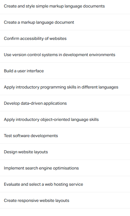The width and height of the screenshot is (130, 216).
Task: Open 'Apply introductory programming skills in different languages'
Action: tap(65, 87)
